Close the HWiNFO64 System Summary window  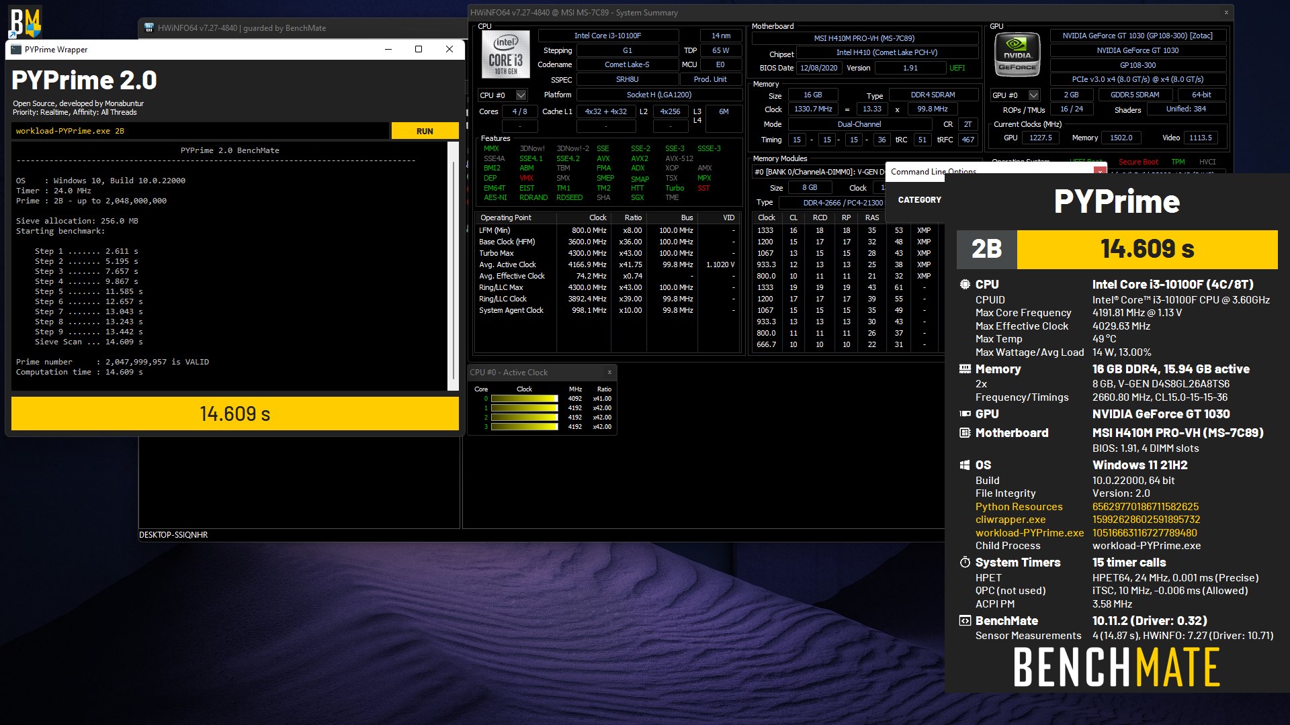pyautogui.click(x=1225, y=12)
